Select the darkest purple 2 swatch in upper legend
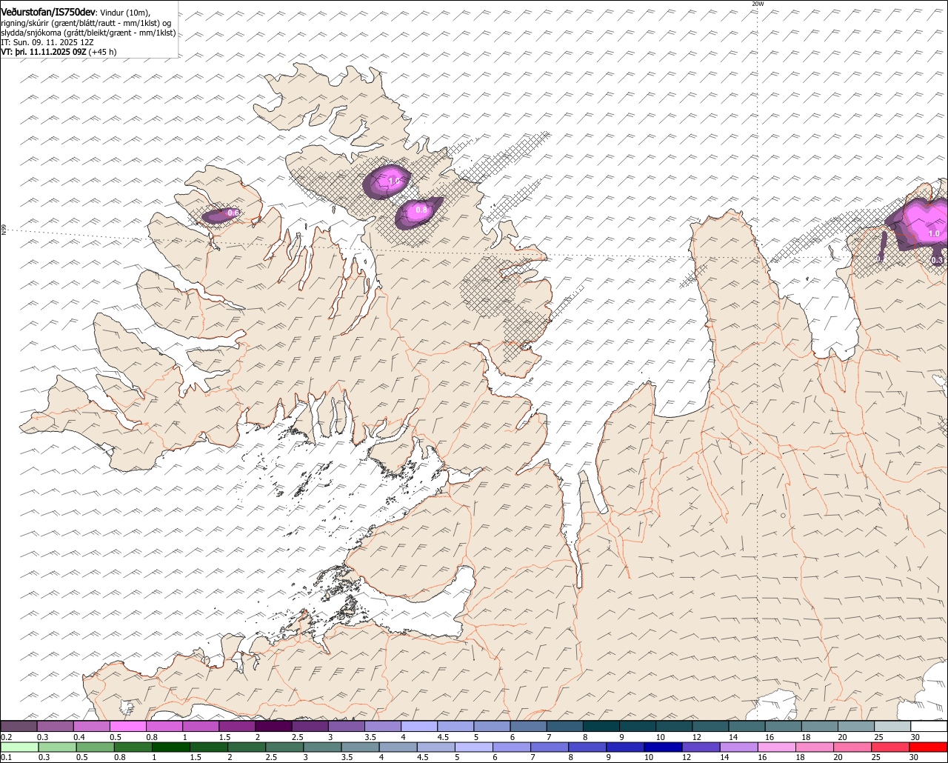Image resolution: width=948 pixels, height=763 pixels. click(273, 726)
